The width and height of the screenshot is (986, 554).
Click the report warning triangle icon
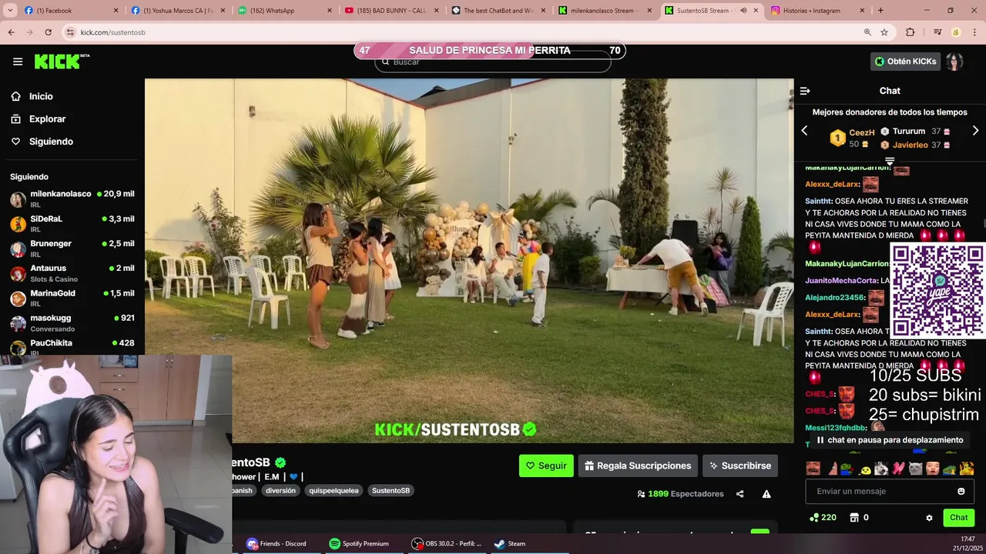click(766, 494)
